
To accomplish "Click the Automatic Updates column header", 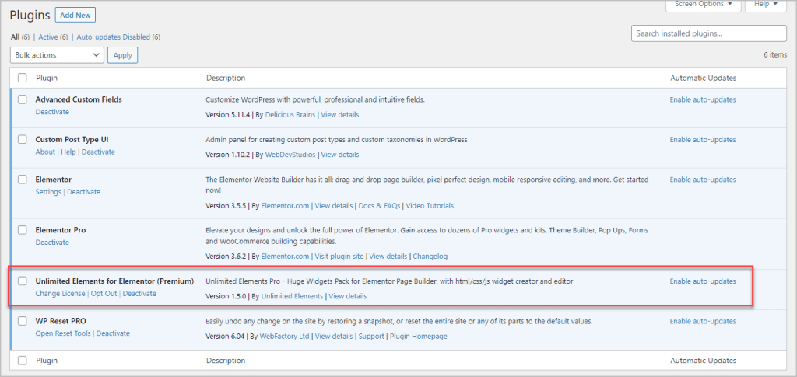I will [703, 79].
